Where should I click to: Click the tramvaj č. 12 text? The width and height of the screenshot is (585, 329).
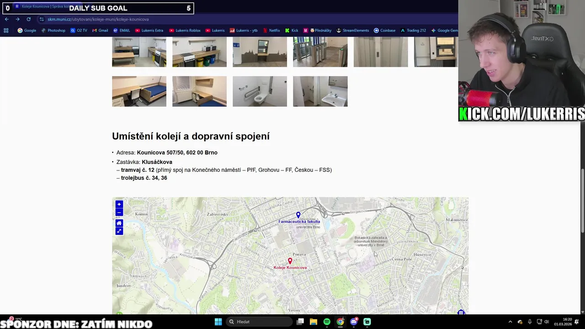138,170
